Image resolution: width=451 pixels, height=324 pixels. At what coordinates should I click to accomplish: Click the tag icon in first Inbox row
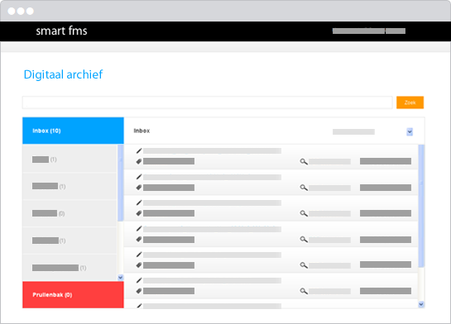pos(139,161)
